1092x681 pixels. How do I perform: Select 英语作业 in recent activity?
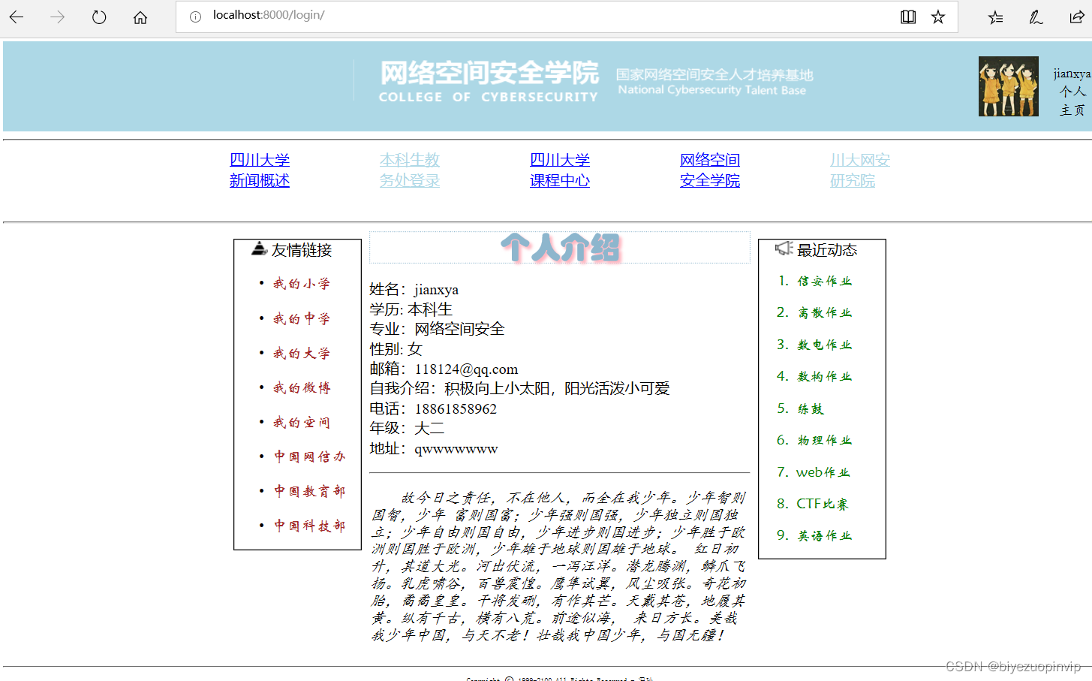tap(825, 535)
